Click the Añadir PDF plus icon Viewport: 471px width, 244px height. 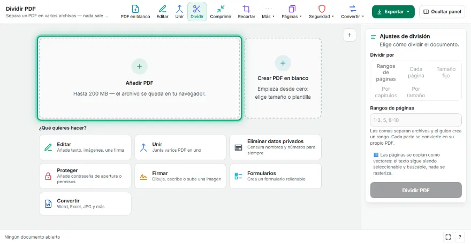(x=139, y=66)
